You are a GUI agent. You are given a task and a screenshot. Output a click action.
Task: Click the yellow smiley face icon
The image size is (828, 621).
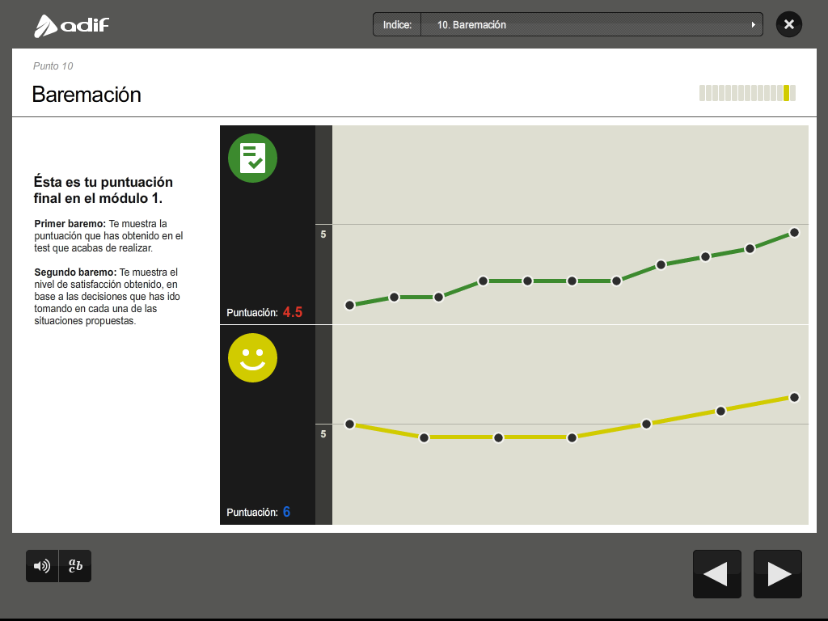[252, 357]
